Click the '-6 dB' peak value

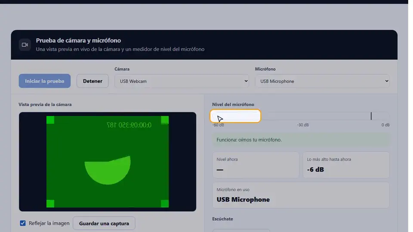tap(315, 169)
